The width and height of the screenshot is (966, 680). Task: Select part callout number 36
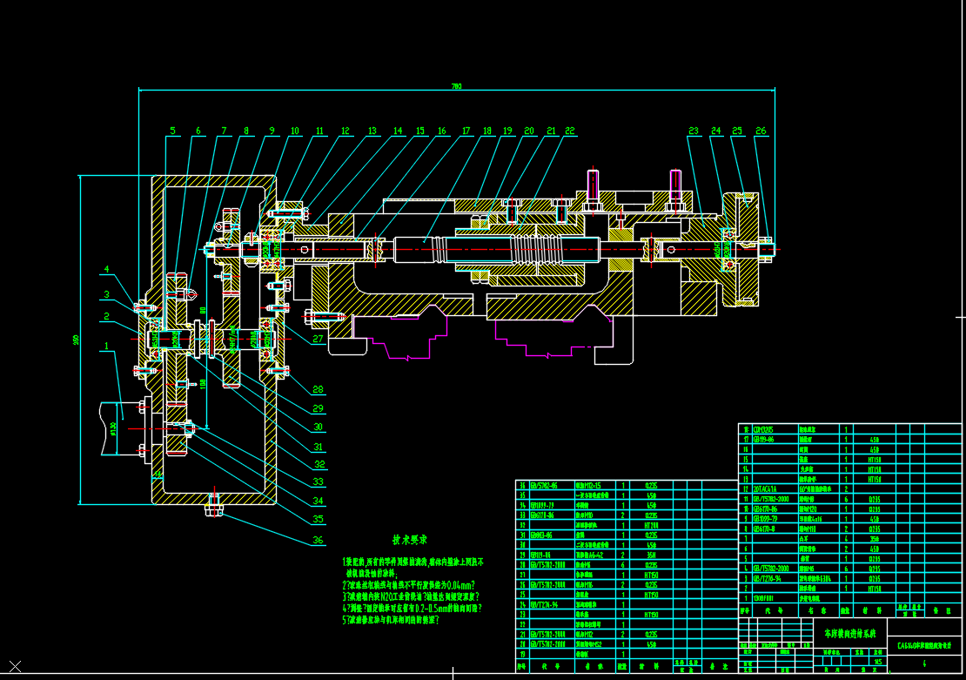[318, 540]
